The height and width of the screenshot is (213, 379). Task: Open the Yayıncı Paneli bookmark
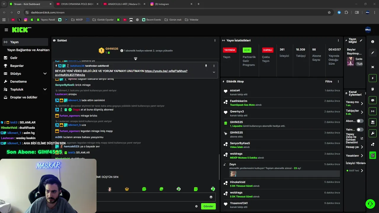point(46,20)
